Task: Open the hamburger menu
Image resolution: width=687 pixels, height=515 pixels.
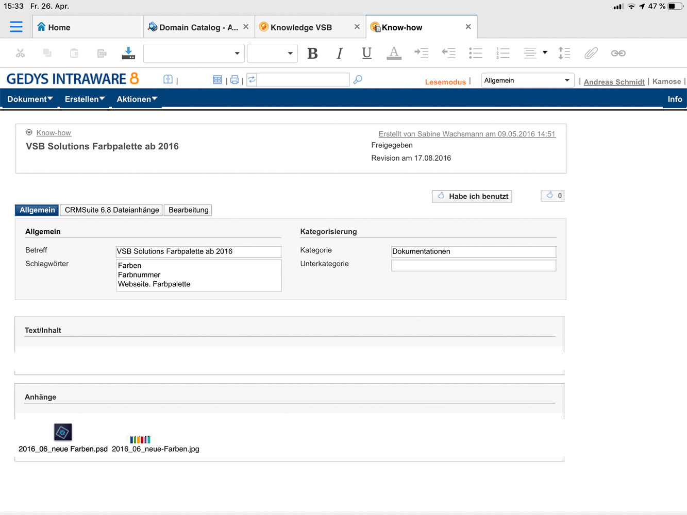Action: click(x=16, y=27)
